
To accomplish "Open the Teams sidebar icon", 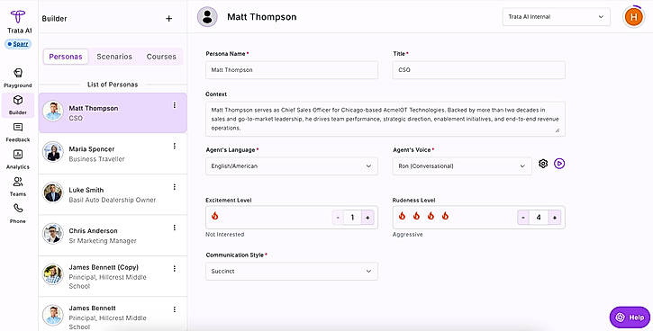I will (18, 182).
